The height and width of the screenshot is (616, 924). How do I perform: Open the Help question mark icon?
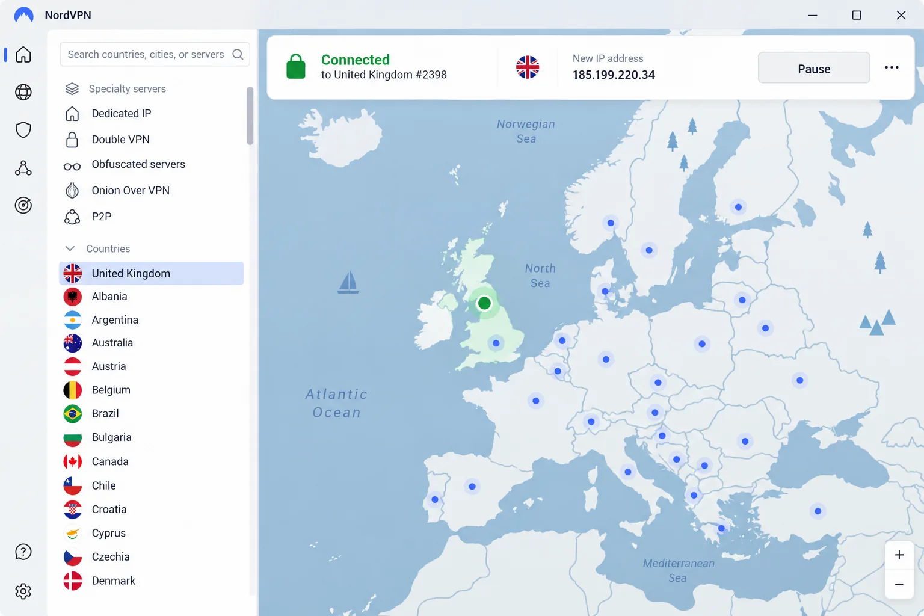[x=23, y=552]
